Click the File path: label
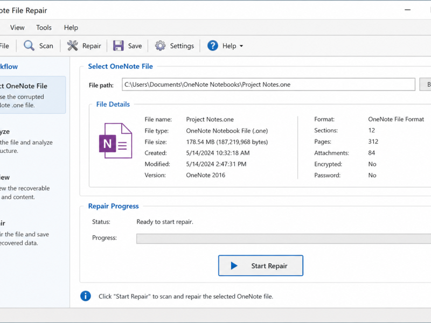This screenshot has height=323, width=431. 101,86
